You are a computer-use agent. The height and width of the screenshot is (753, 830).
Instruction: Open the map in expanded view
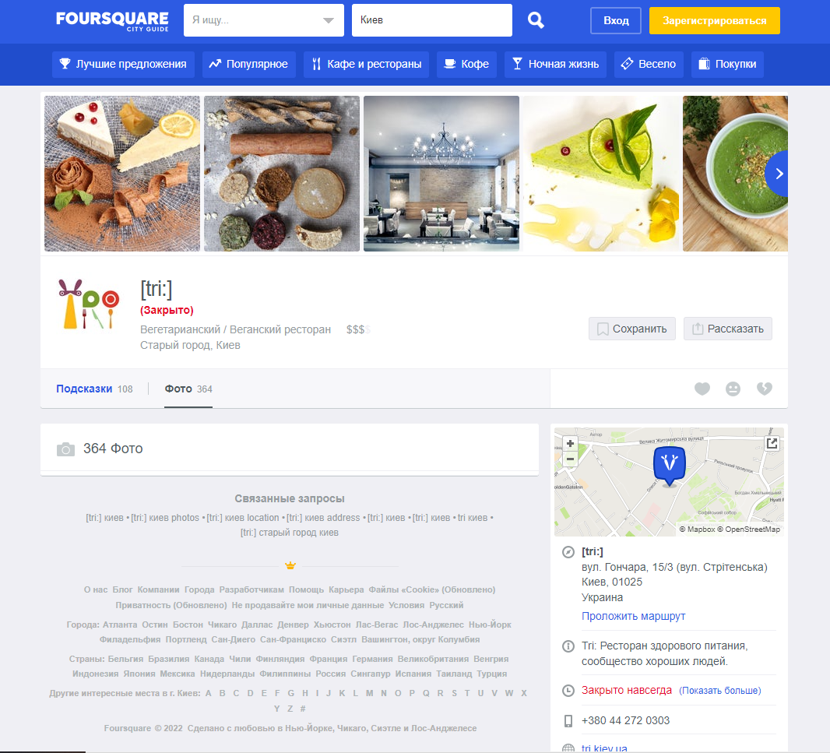click(772, 443)
